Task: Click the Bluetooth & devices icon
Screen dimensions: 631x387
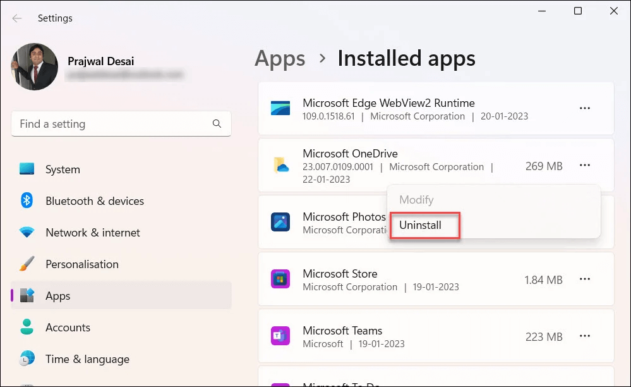Action: 27,201
